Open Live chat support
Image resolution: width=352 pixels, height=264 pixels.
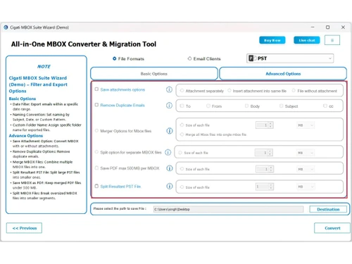[307, 40]
